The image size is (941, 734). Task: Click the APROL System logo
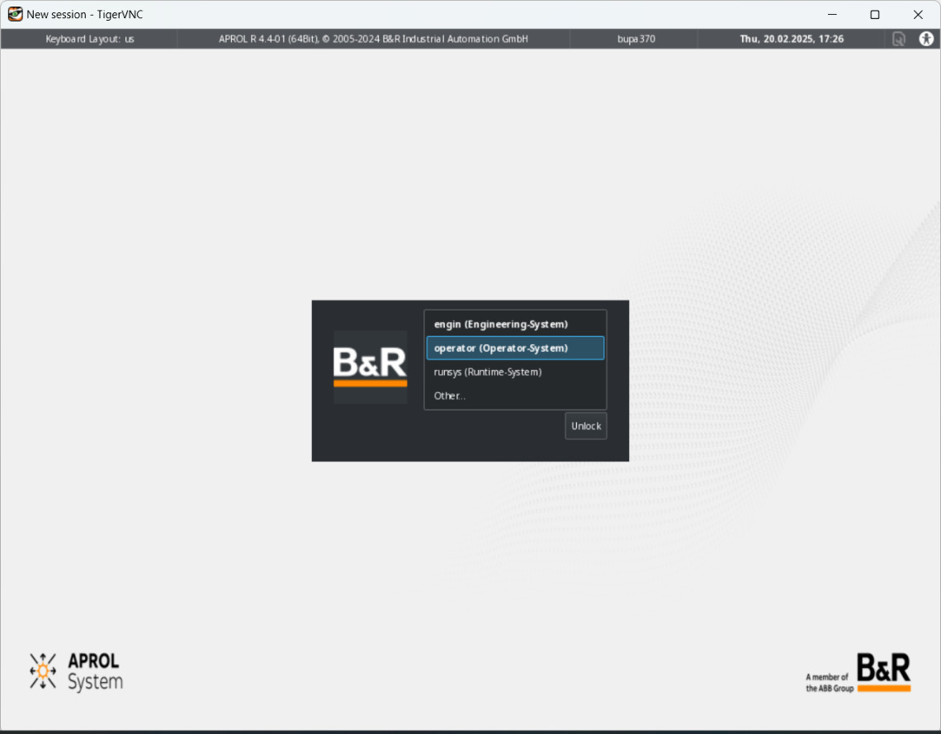76,671
